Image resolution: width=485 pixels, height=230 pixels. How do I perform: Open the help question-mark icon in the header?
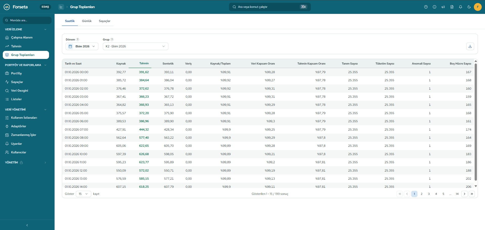(x=426, y=7)
